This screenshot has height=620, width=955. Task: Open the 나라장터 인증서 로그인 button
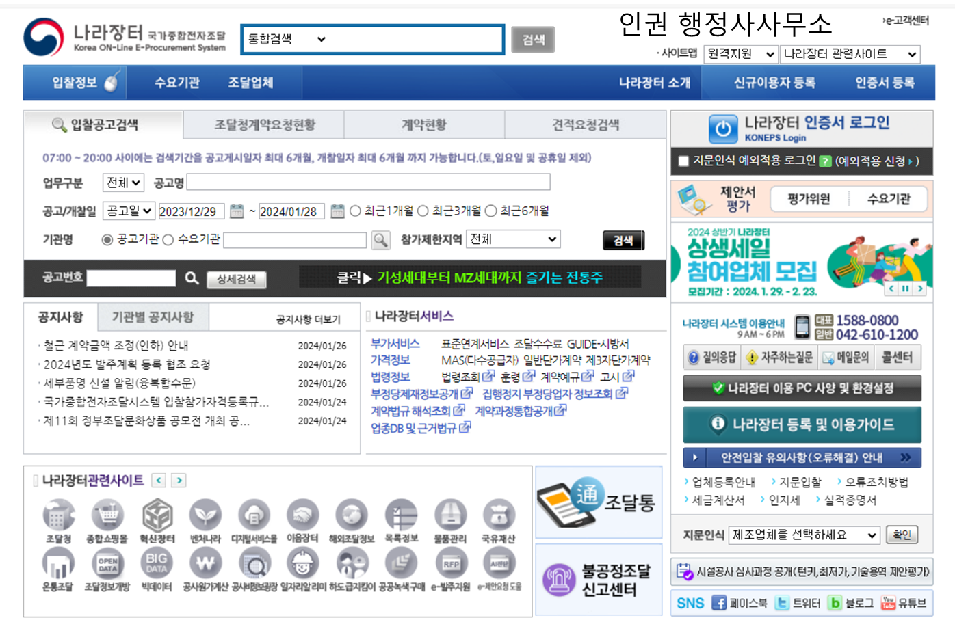(x=802, y=129)
